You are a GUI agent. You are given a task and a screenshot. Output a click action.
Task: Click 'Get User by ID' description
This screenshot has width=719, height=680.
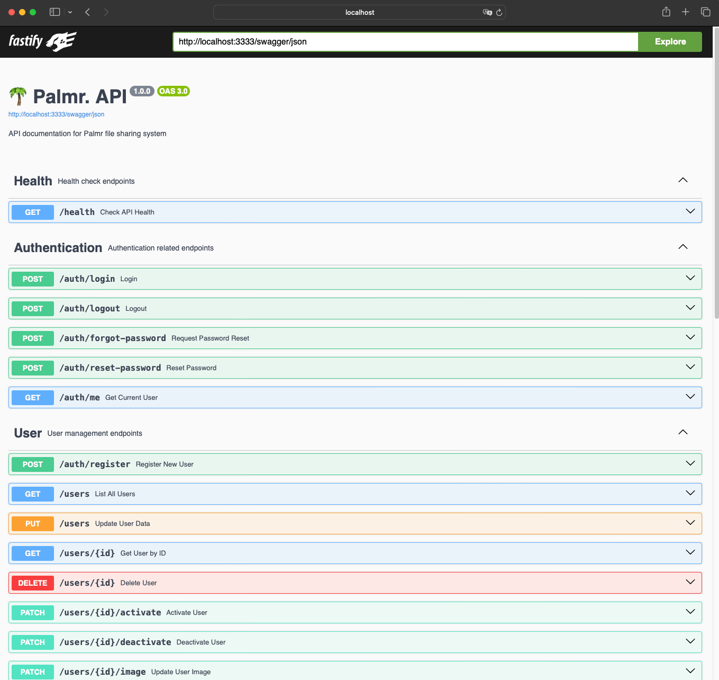[x=143, y=553]
